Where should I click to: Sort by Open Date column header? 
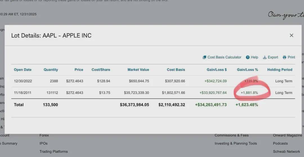pos(23,70)
